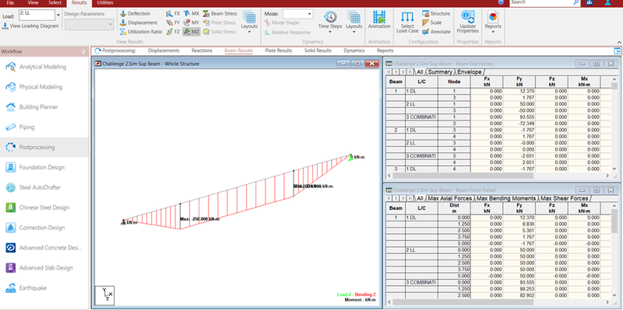Toggle the FY shear force display
This screenshot has height=310, width=623.
click(173, 23)
